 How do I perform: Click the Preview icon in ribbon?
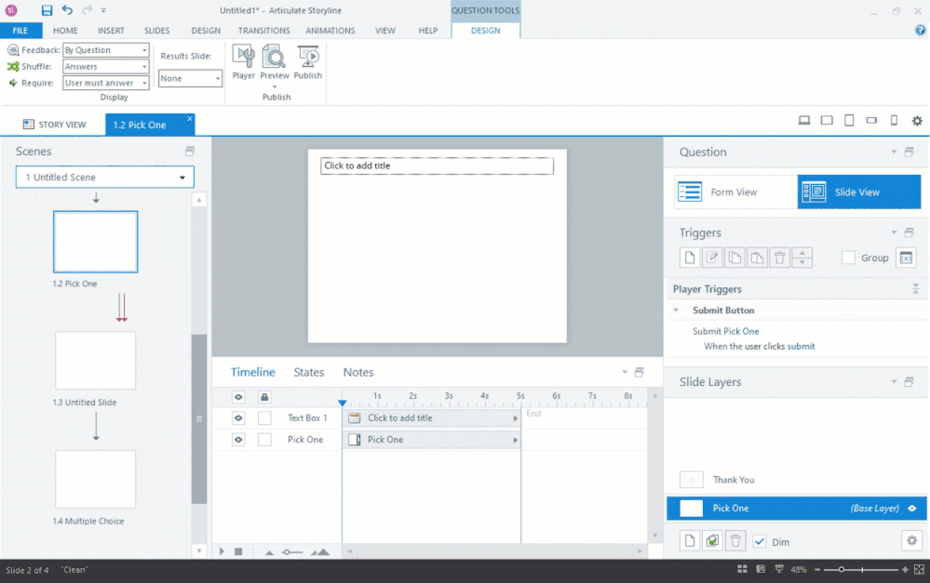(275, 62)
